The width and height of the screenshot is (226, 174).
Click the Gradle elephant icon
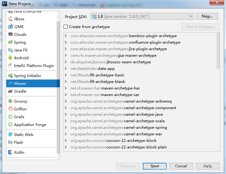pyautogui.click(x=10, y=91)
